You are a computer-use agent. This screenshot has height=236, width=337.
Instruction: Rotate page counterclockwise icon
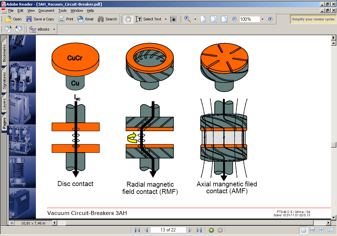coord(19,29)
